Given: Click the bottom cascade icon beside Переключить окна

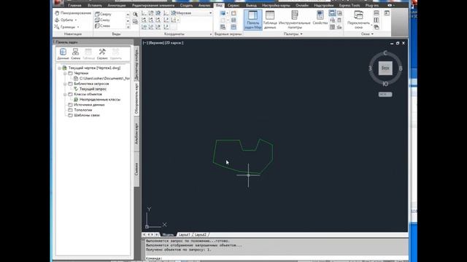Looking at the screenshot, I should 377,27.
